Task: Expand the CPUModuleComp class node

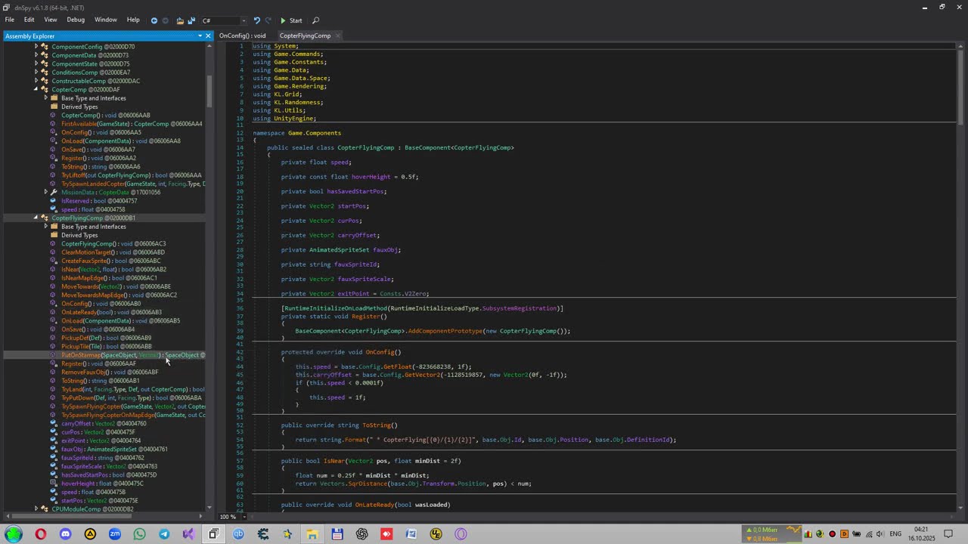Action: (x=36, y=509)
